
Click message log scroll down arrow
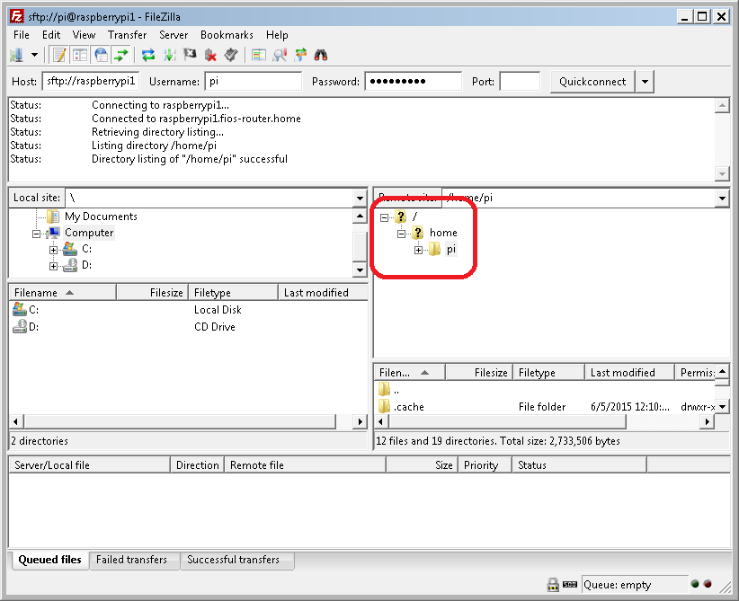pyautogui.click(x=722, y=173)
